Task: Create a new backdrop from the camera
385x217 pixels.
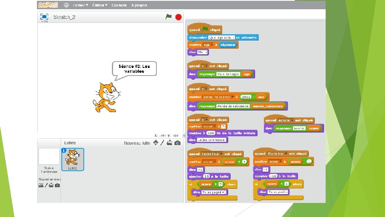Action: click(57, 185)
